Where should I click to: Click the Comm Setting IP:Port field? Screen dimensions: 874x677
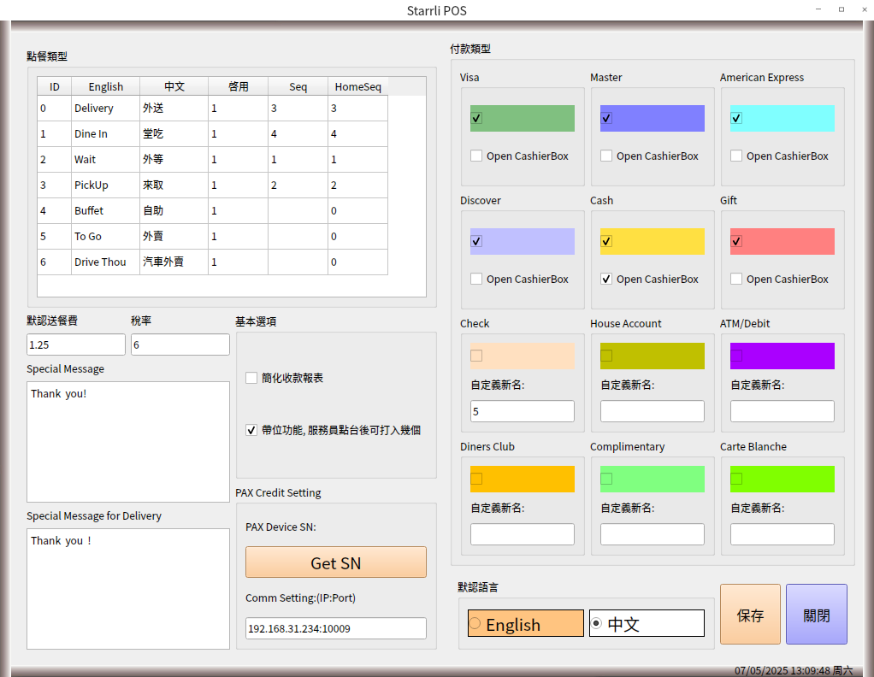click(x=335, y=628)
